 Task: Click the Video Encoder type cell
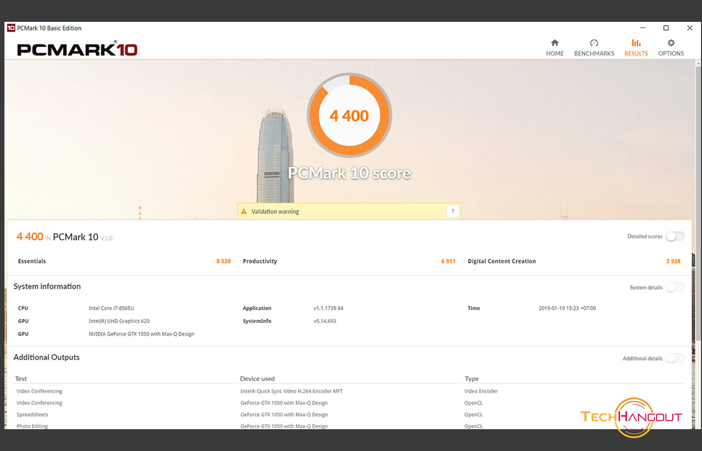[x=481, y=391]
